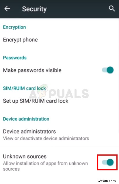This screenshot has width=119, height=184.
Task: Click the Passwords section header
Action: 15,58
